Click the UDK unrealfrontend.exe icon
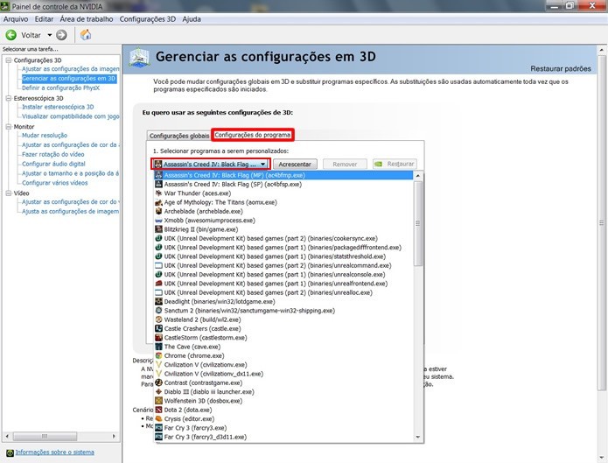Screen dimensions: 608x463 coord(158,284)
